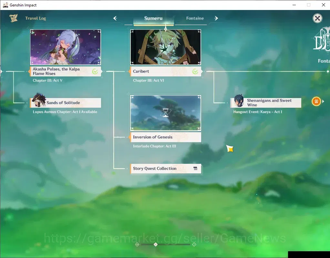Viewport: 330px width, 258px height.
Task: Go to next region with right arrow
Action: tap(216, 18)
